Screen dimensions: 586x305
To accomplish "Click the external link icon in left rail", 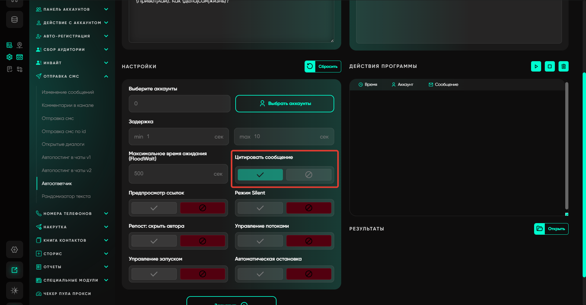I will (14, 270).
